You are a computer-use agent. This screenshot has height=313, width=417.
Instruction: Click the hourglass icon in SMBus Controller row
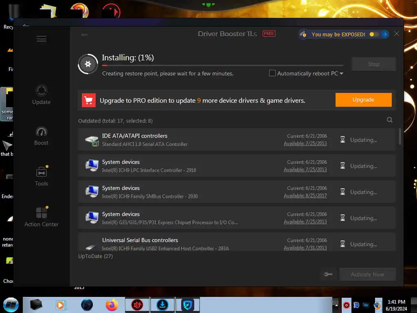tap(342, 192)
